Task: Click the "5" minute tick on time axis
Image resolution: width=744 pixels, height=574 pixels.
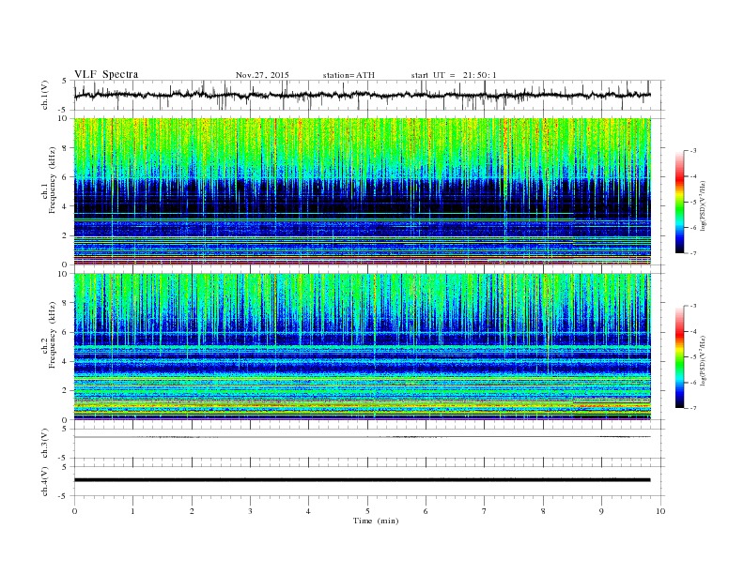Action: pyautogui.click(x=367, y=511)
